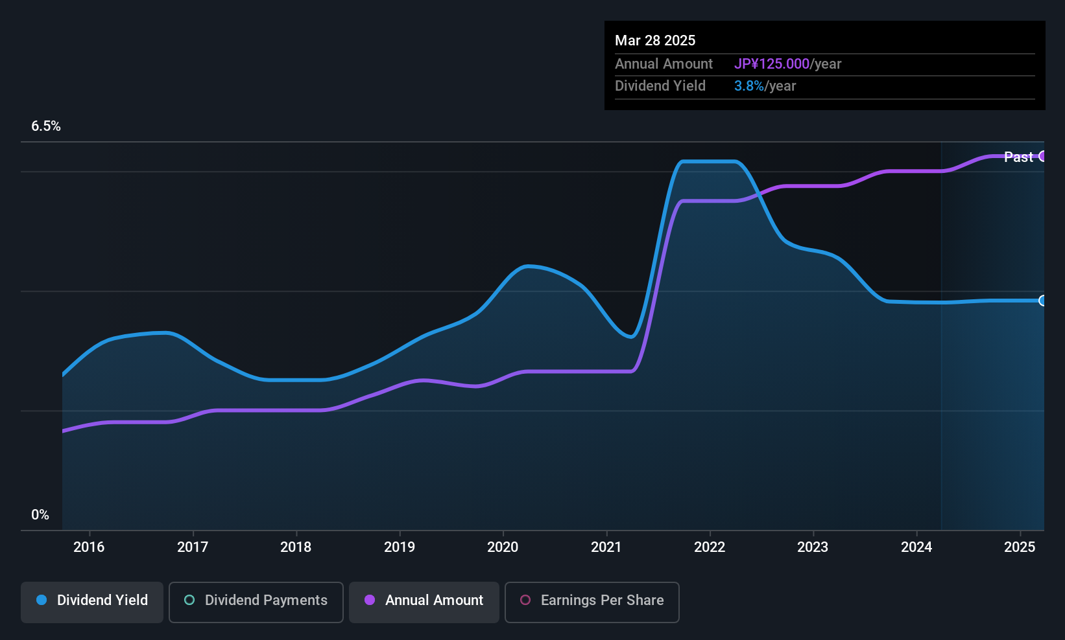The height and width of the screenshot is (640, 1065).
Task: Select the purple Annual Amount endpoint marker
Action: click(x=1042, y=156)
